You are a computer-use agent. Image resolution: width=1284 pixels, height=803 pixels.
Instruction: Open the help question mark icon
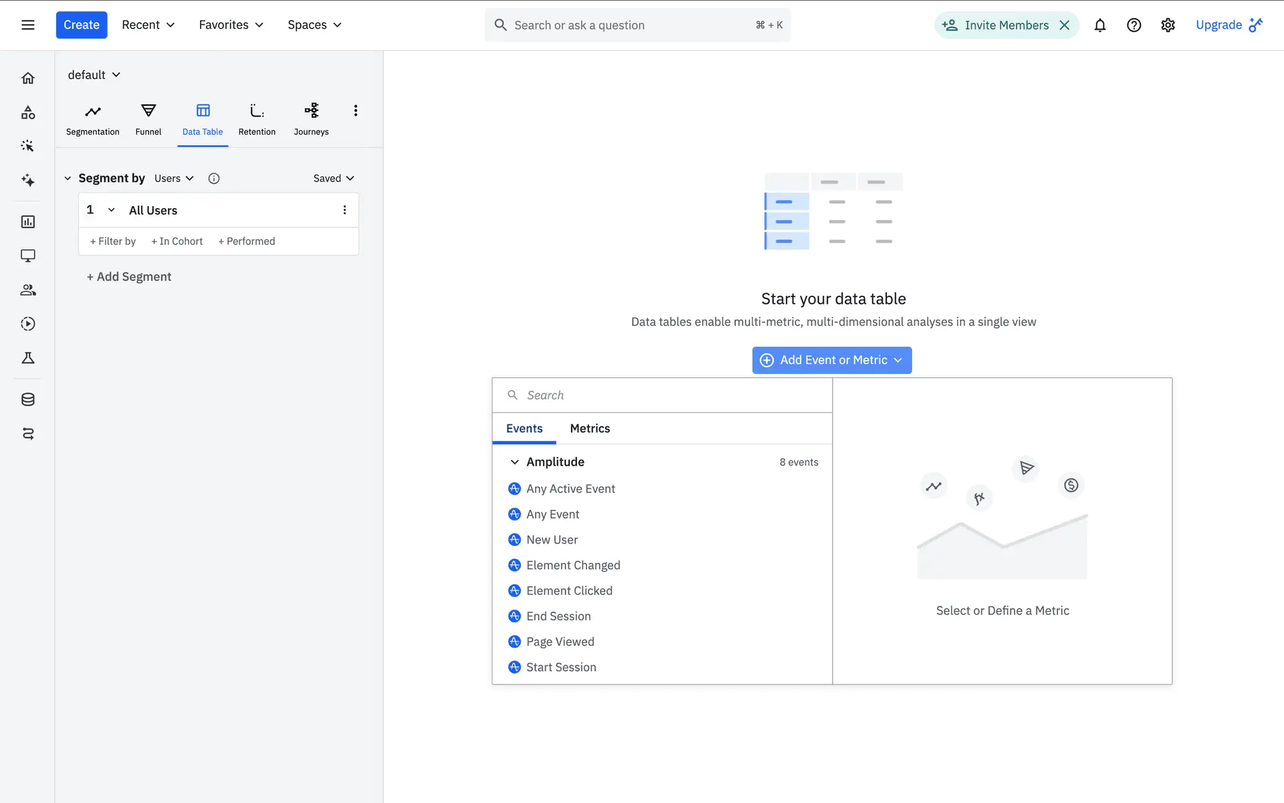[x=1134, y=25]
